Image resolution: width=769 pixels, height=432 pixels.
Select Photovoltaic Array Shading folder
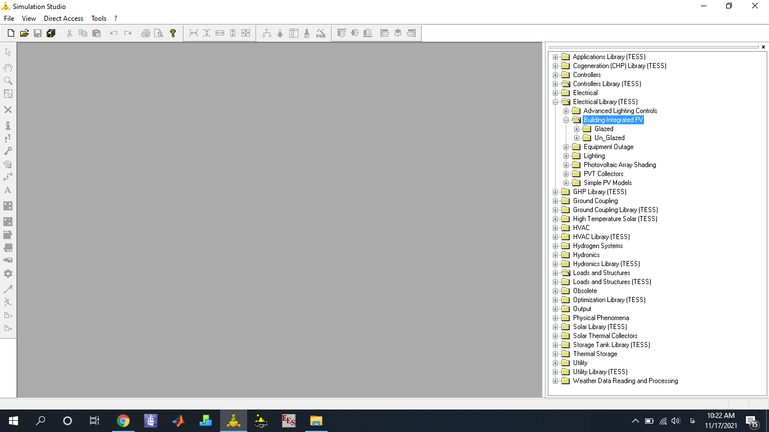point(620,165)
